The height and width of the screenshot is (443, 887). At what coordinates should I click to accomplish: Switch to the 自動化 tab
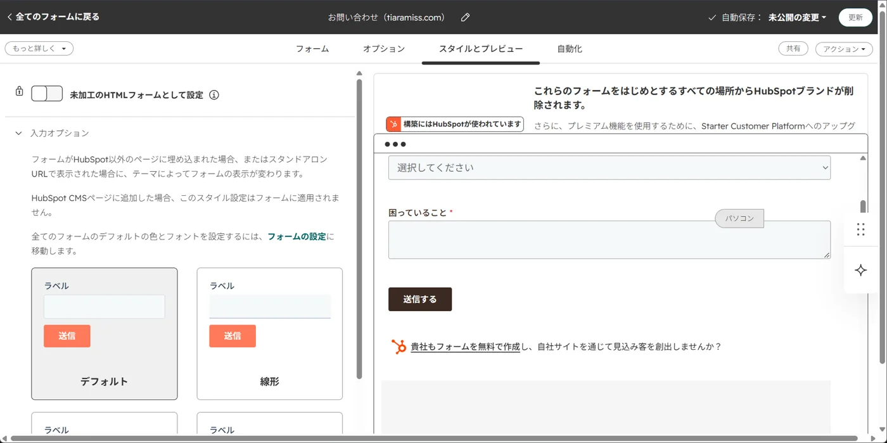[570, 49]
